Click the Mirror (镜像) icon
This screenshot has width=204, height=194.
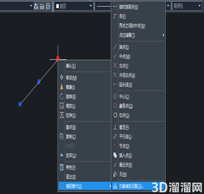coord(62,87)
